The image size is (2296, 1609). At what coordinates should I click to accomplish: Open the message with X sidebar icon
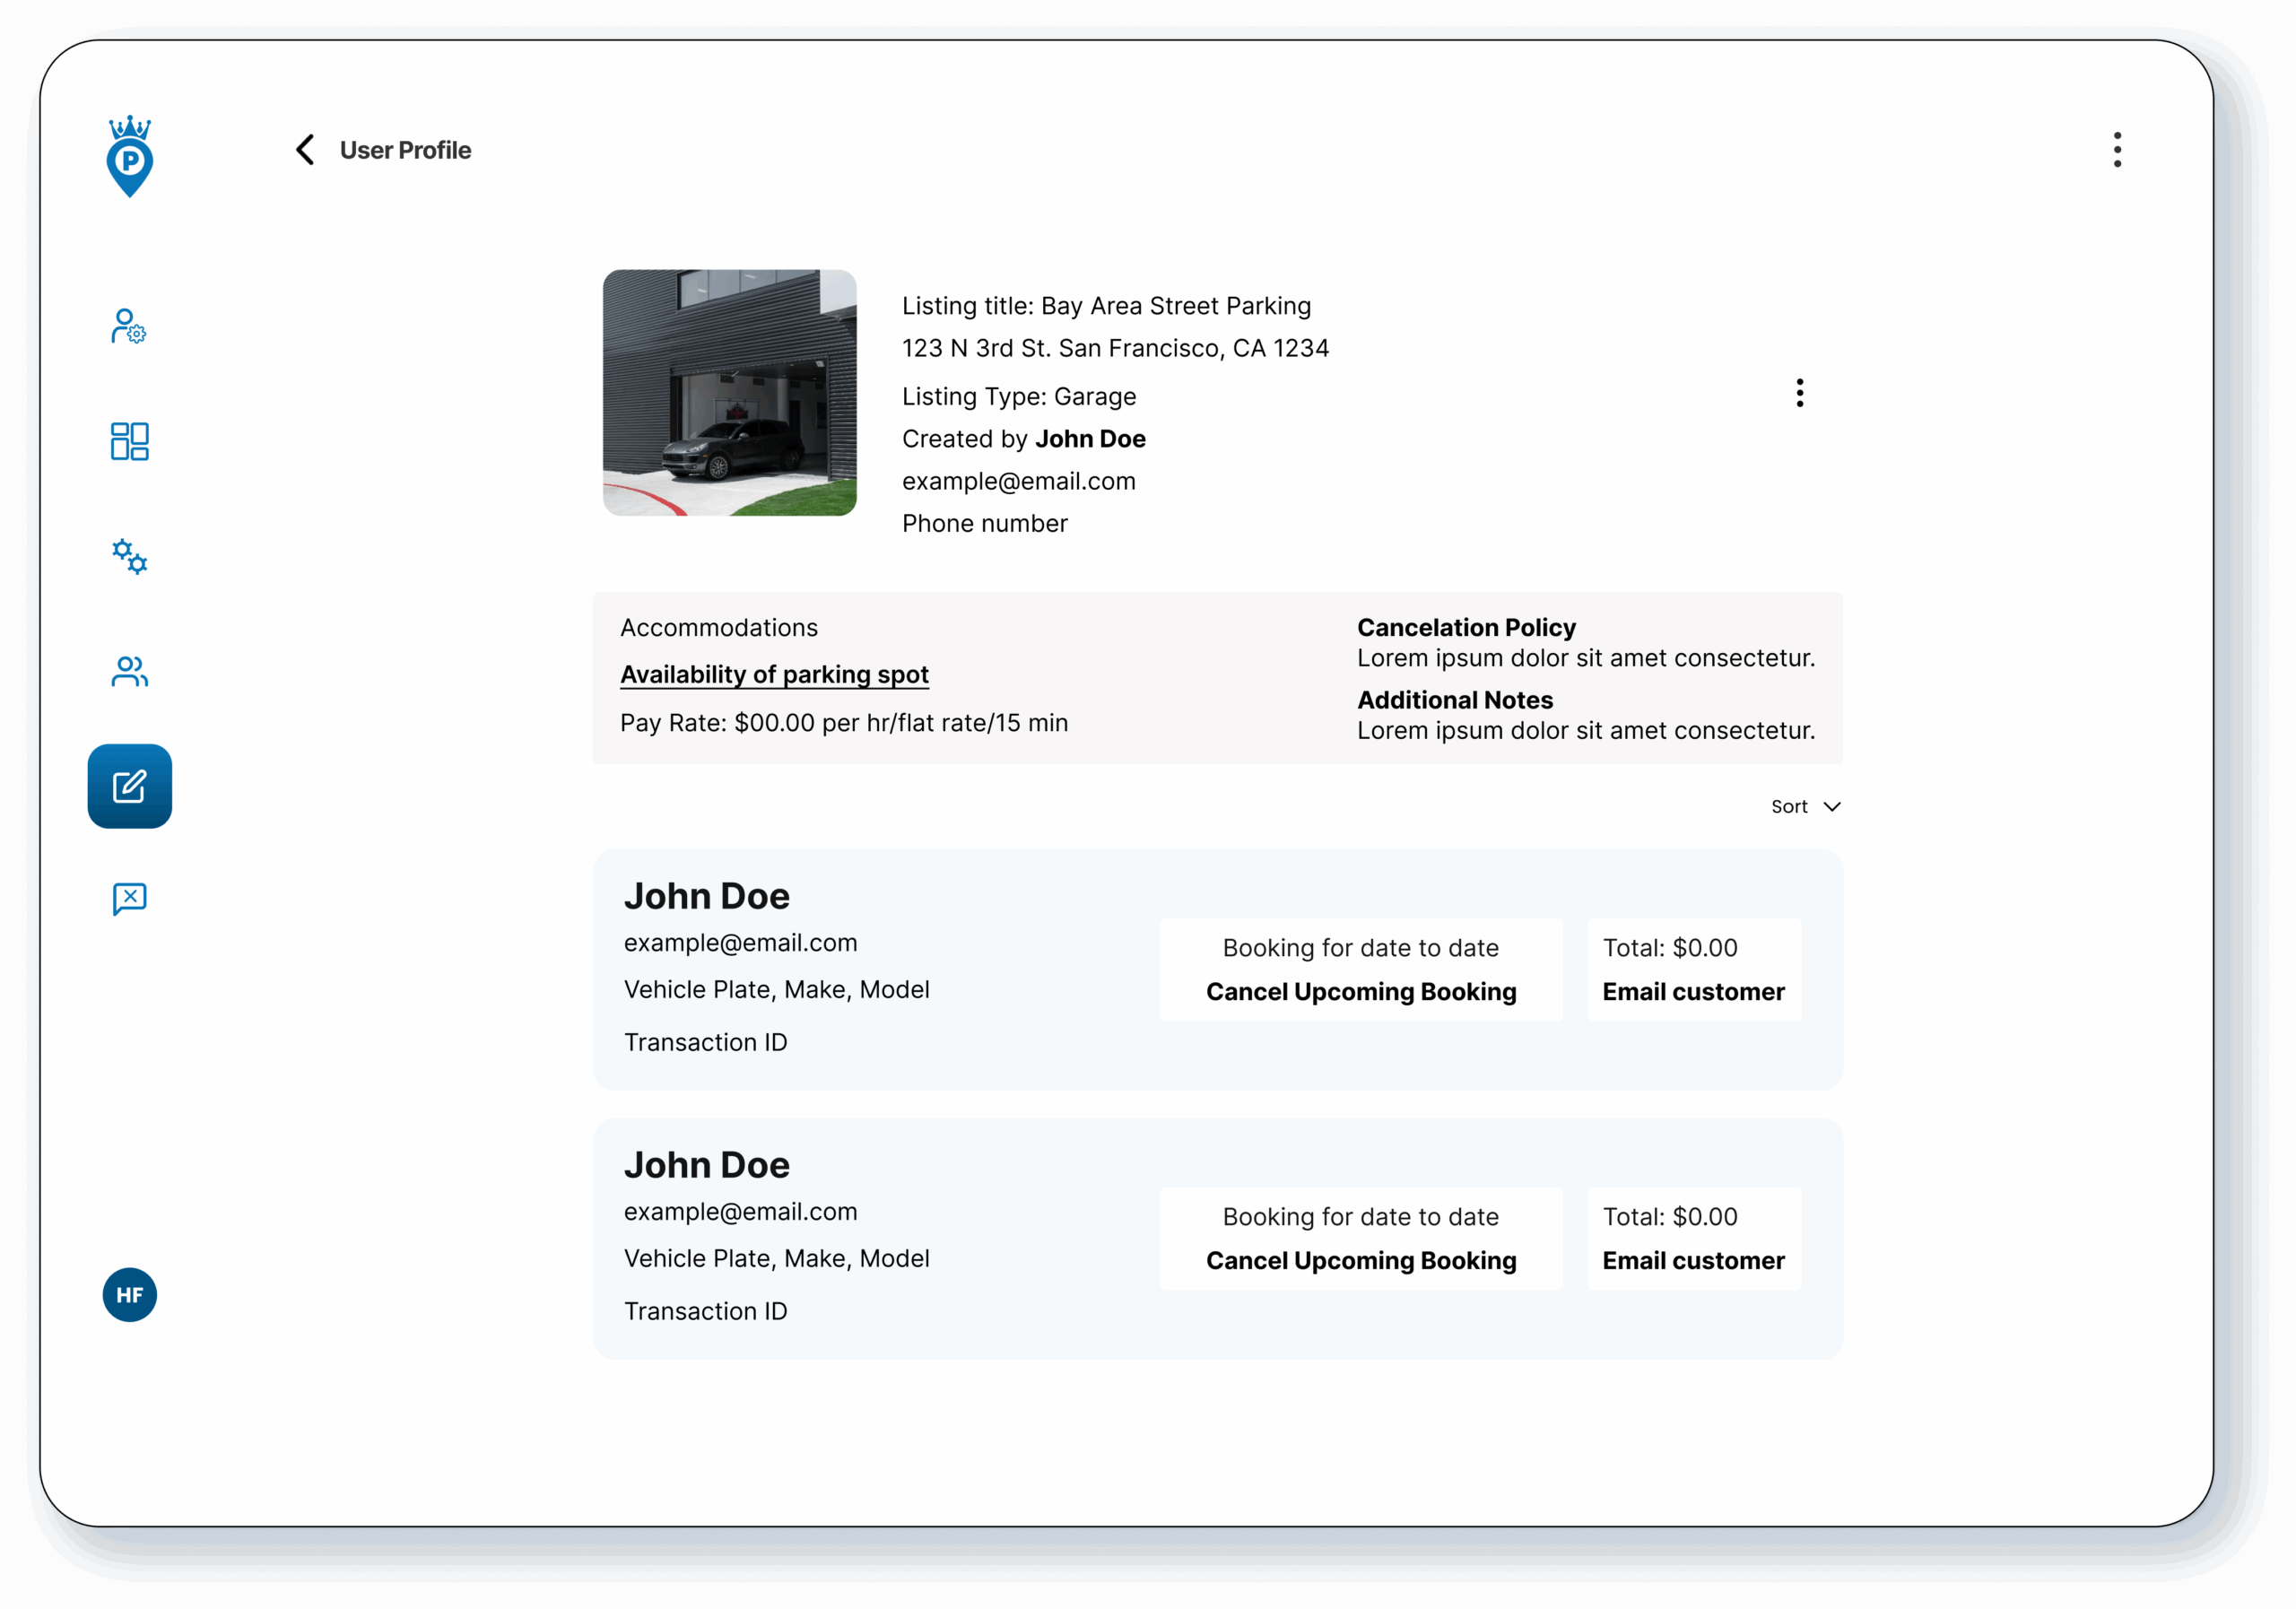(x=129, y=899)
